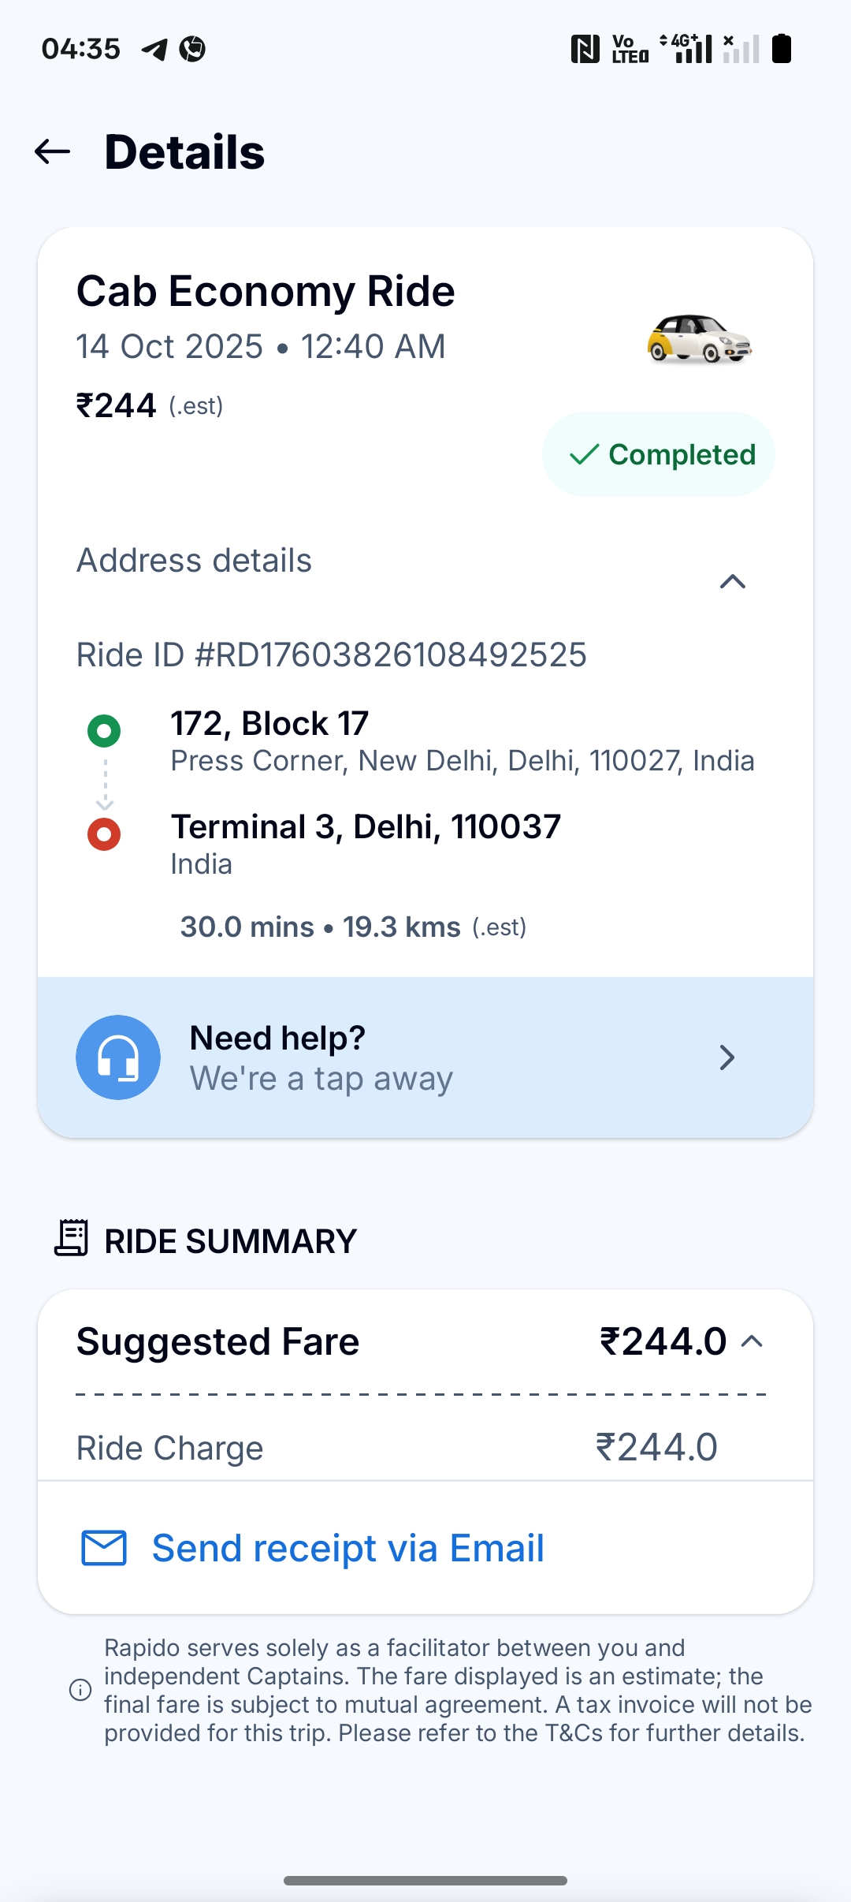Screen dimensions: 851x1902
Task: Tap the yellow-white cab icon
Action: pyautogui.click(x=699, y=339)
